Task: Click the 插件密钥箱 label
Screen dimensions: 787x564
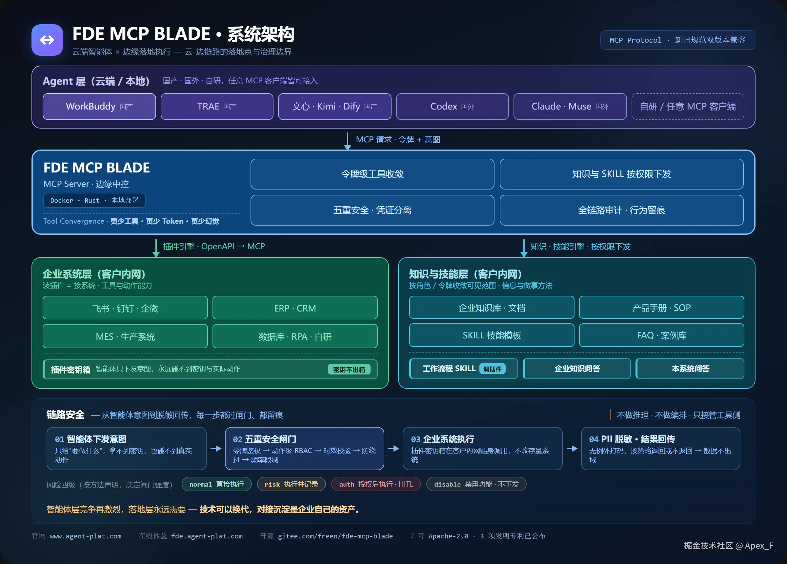Action: coord(71,369)
